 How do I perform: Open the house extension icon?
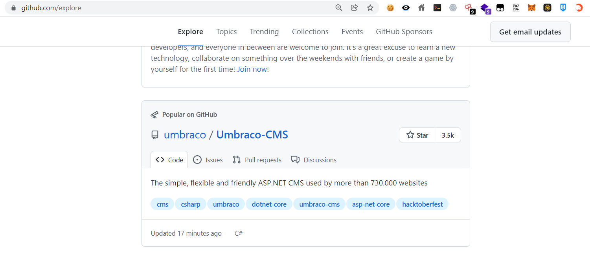click(421, 7)
